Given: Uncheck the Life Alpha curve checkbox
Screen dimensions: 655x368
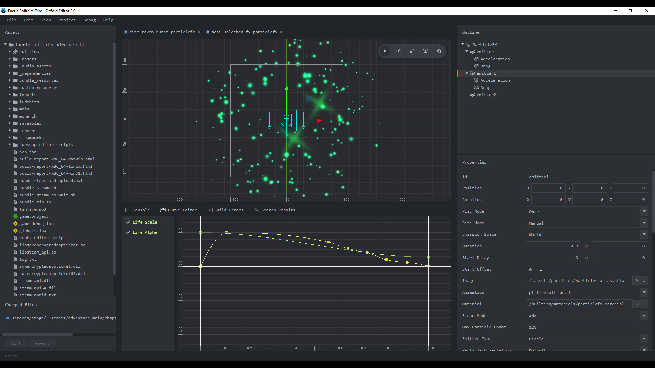Looking at the screenshot, I should click(128, 232).
